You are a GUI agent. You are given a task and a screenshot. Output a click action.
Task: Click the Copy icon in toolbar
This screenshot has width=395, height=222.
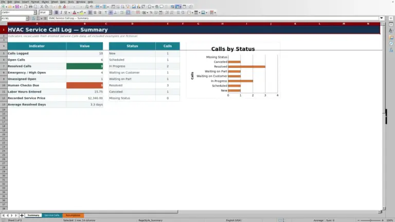(x=46, y=7)
